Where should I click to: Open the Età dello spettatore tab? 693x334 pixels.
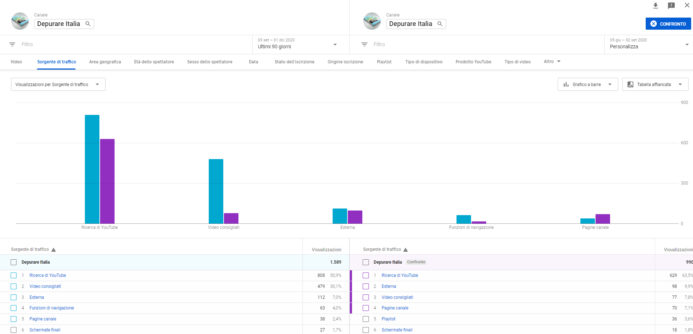pyautogui.click(x=154, y=62)
